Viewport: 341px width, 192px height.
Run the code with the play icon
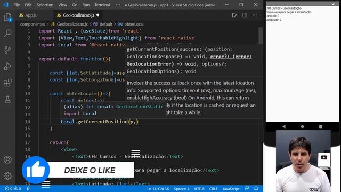pos(234,15)
